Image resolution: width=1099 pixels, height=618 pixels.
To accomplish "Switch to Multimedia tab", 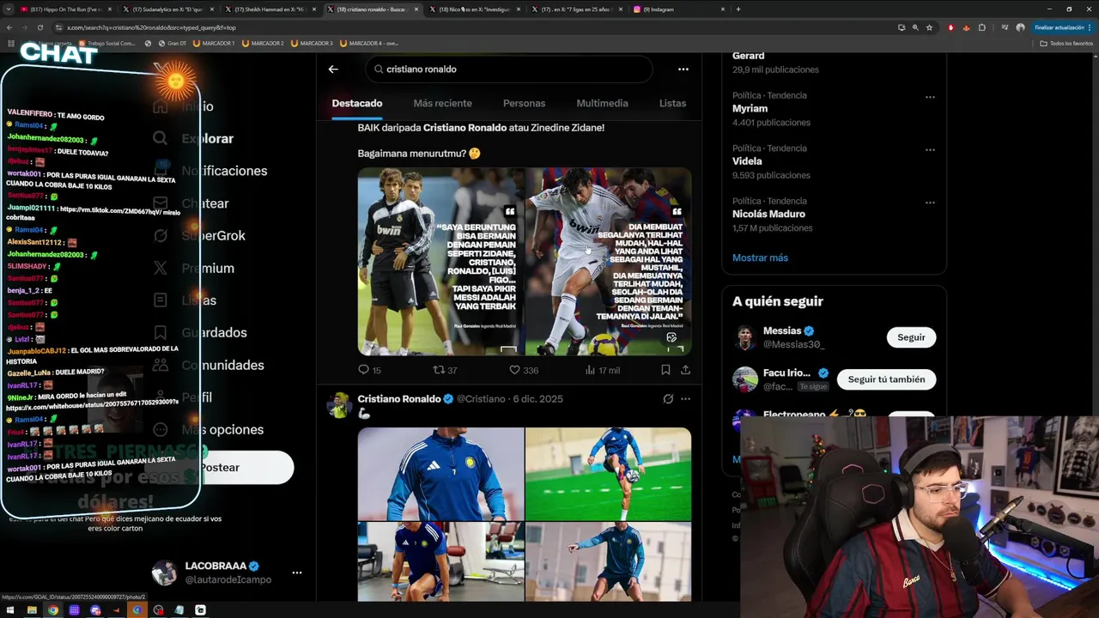I will [x=603, y=103].
